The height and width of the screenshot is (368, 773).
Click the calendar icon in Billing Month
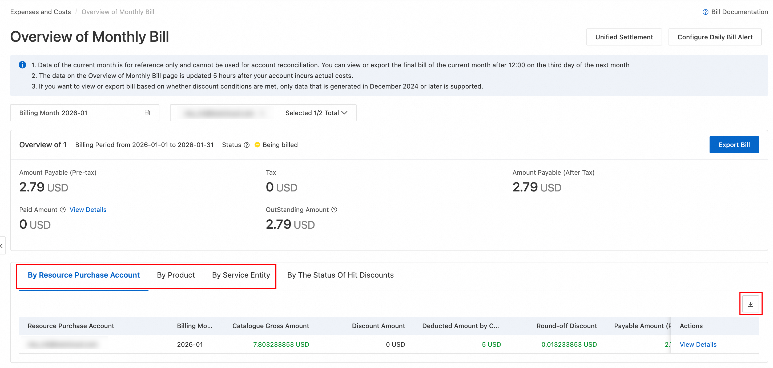(x=147, y=113)
